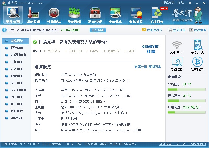Click 保存截屏 to save a screenshot
Viewport: 209px width, 148px height.
(198, 30)
